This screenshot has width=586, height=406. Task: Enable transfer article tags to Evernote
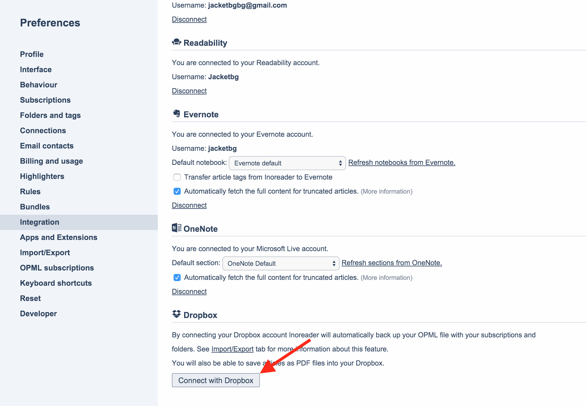[177, 177]
